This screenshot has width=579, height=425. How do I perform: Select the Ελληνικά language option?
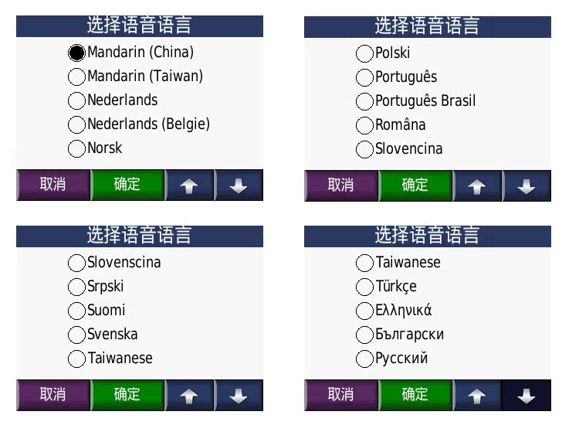(x=364, y=311)
